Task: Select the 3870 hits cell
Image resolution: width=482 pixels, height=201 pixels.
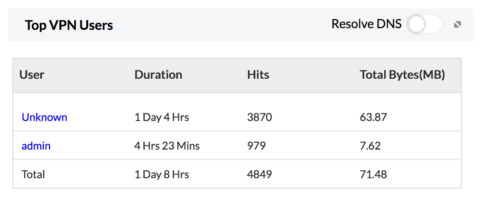Action: (259, 117)
